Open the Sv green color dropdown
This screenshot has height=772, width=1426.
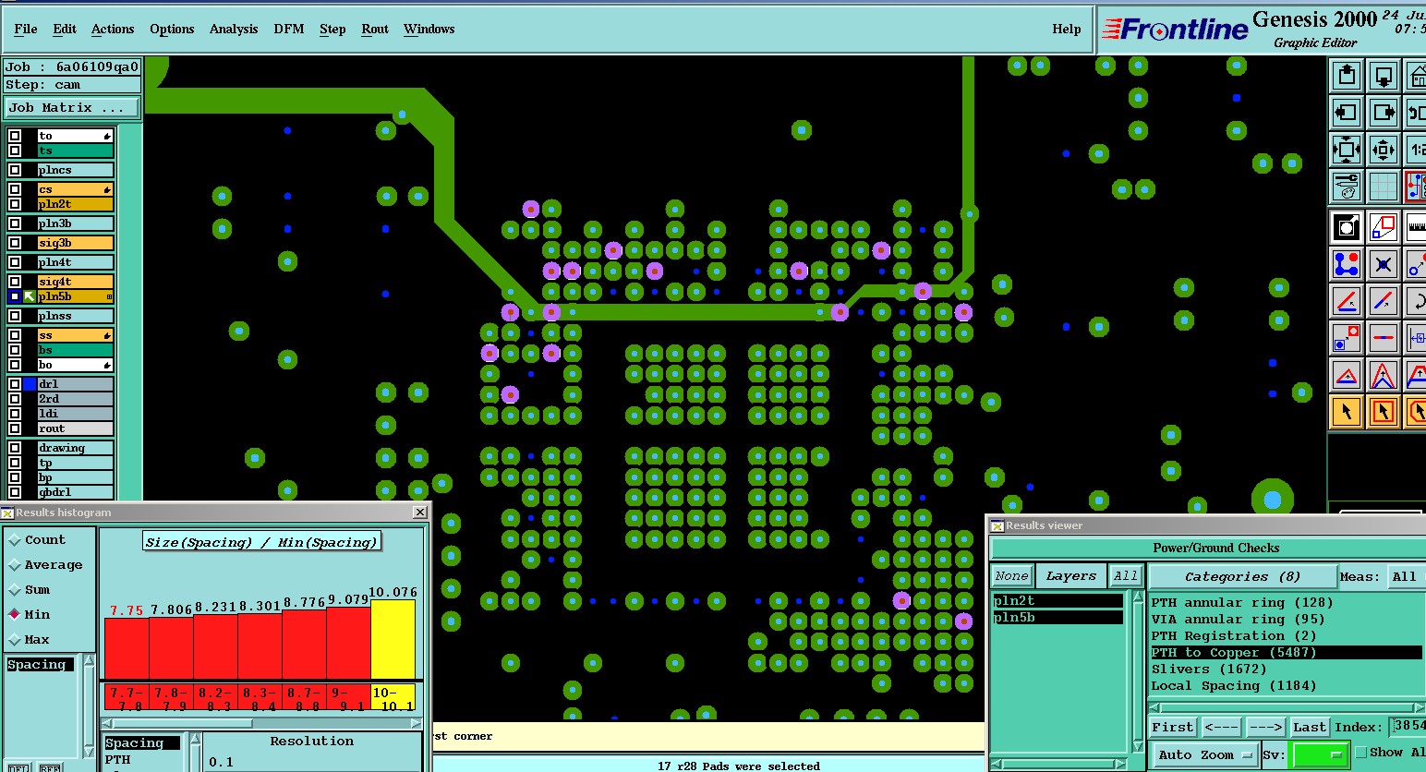[1321, 754]
